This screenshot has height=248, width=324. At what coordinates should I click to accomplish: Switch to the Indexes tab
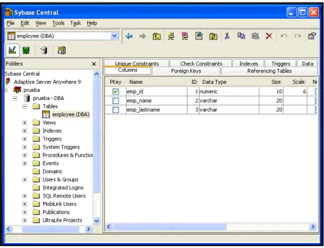click(248, 64)
